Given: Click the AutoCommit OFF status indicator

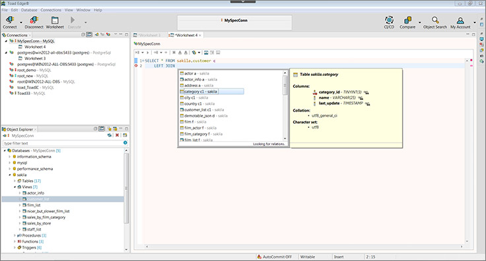Looking at the screenshot, I should coord(274,256).
